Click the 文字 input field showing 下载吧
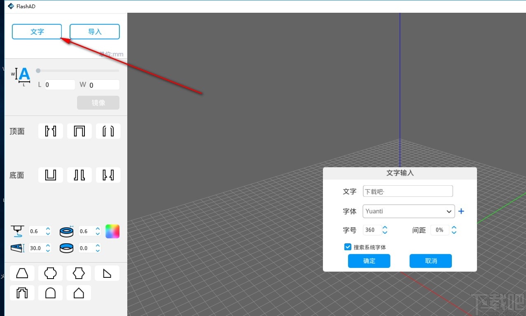The height and width of the screenshot is (316, 526). pyautogui.click(x=407, y=191)
